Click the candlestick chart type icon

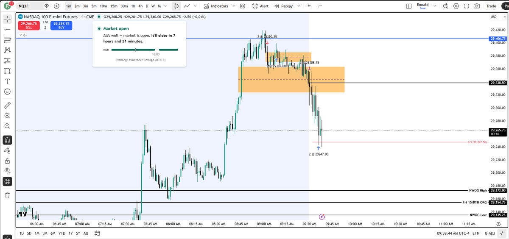(176, 6)
